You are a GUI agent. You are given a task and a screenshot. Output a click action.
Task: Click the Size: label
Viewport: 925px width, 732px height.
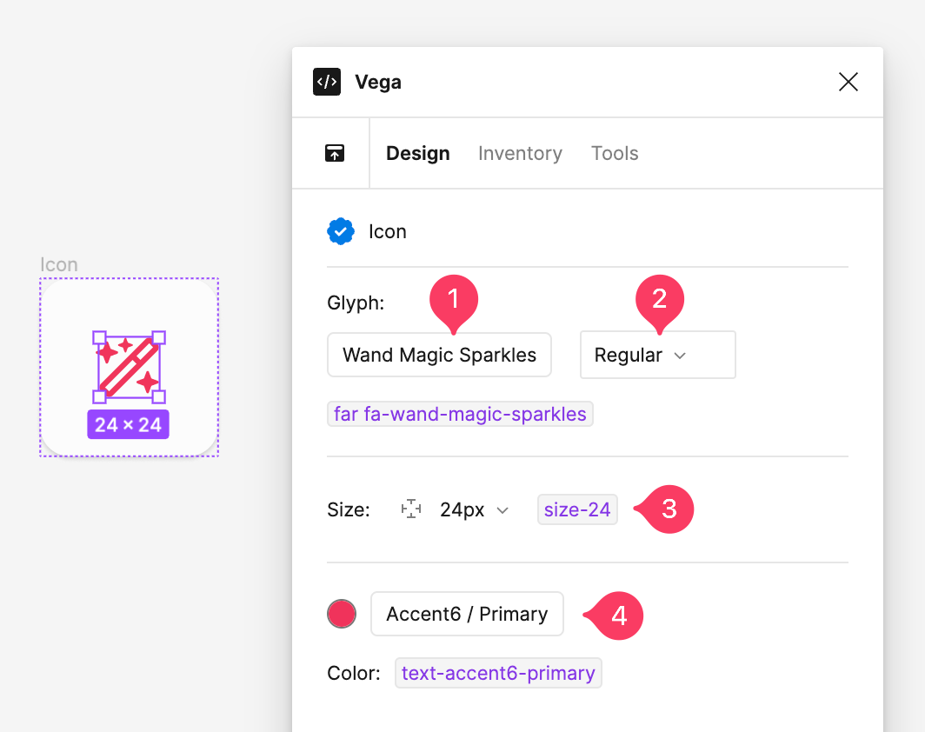[x=349, y=509]
